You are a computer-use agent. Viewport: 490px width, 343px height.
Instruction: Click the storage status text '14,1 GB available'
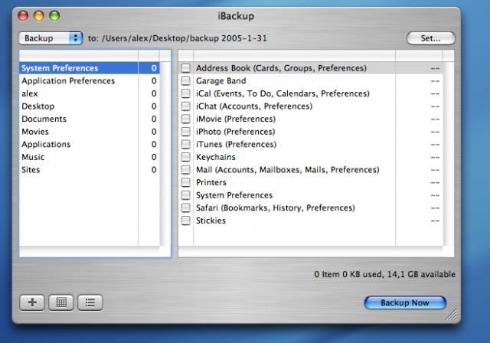coord(421,274)
